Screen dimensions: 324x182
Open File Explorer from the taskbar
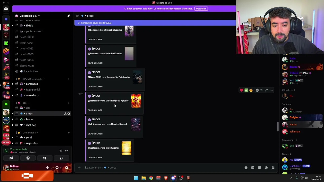144,178
